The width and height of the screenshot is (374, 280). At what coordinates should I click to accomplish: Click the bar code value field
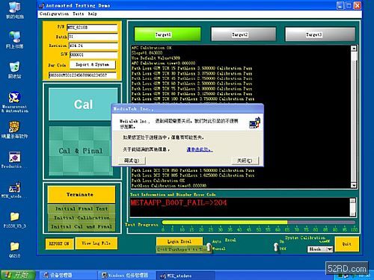(x=82, y=75)
